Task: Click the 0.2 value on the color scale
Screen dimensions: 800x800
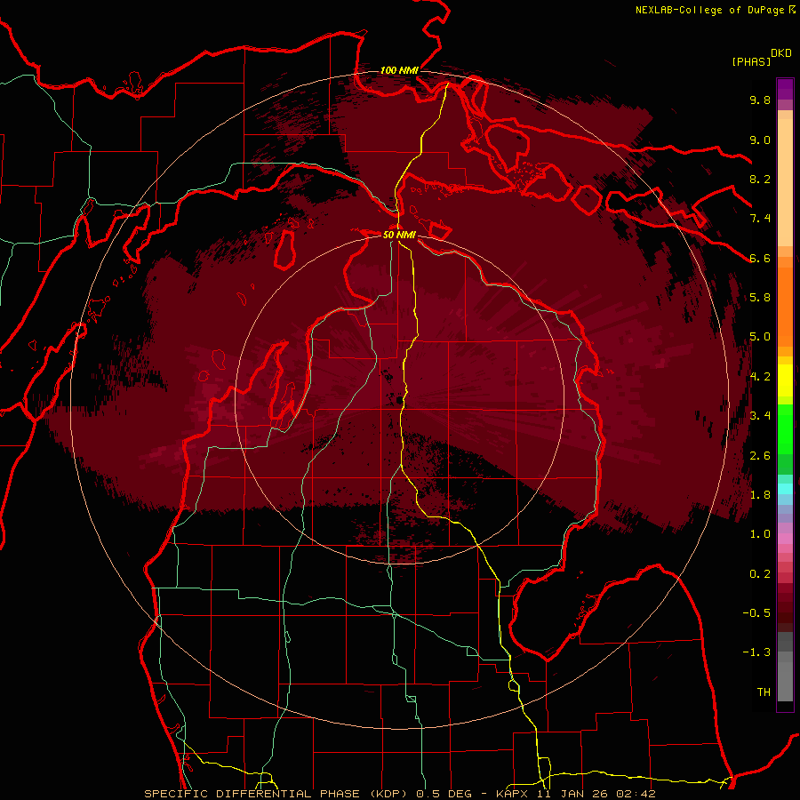Action: coord(760,574)
